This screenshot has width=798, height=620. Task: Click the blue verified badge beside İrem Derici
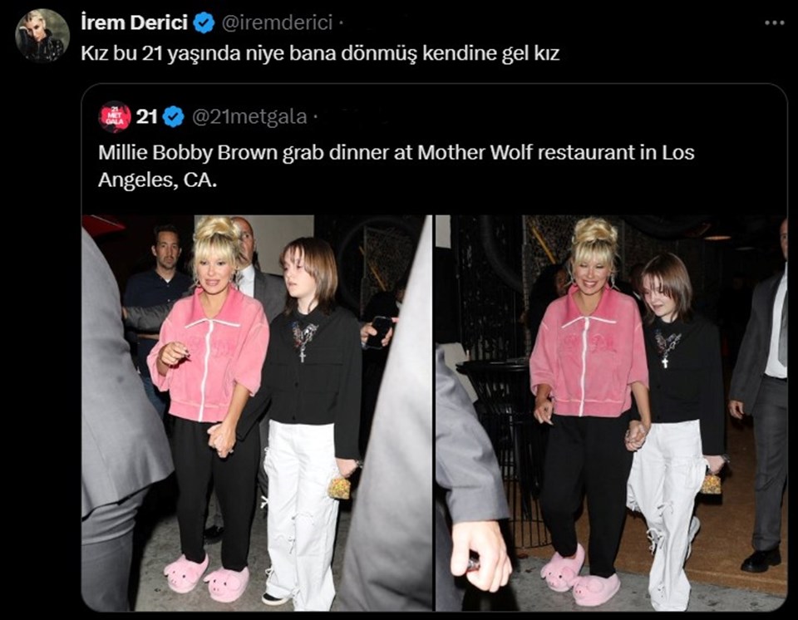(x=204, y=23)
